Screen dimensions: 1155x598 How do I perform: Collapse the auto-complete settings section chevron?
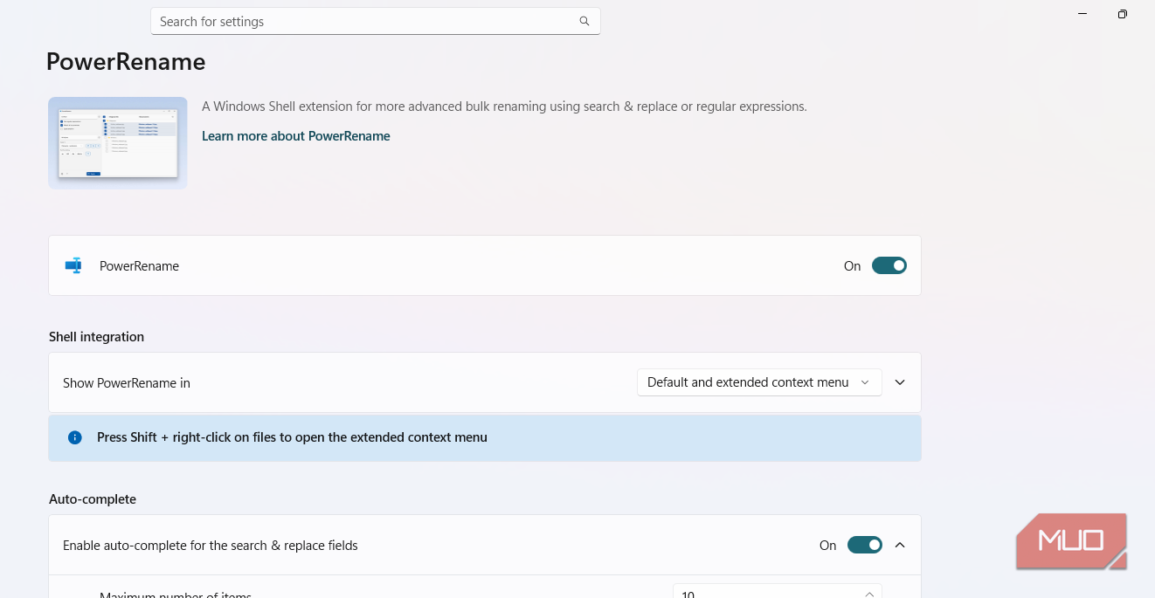[900, 546]
